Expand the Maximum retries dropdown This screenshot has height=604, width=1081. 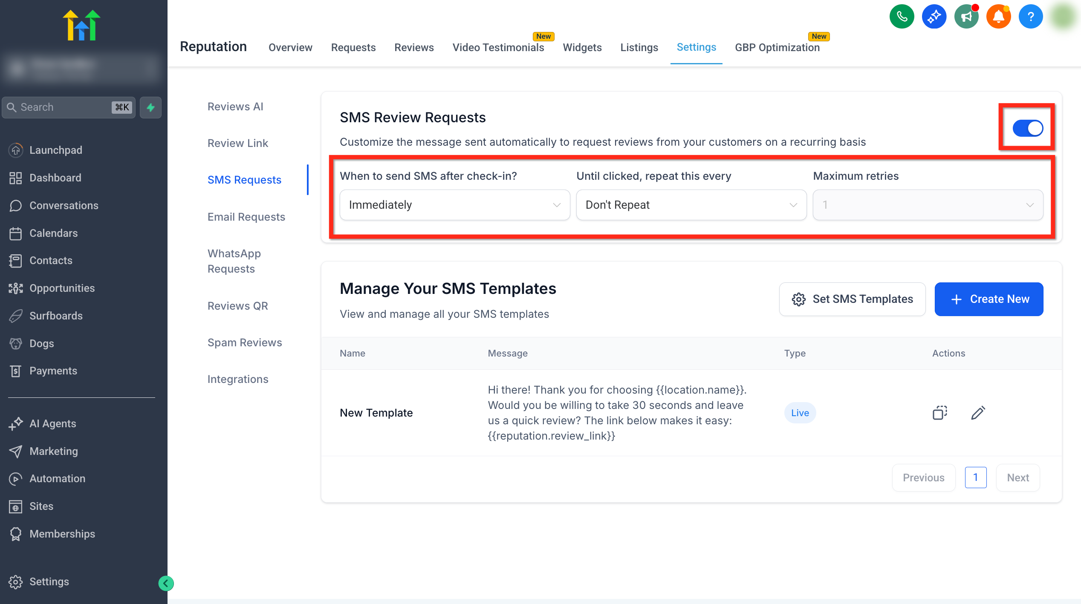(x=928, y=205)
